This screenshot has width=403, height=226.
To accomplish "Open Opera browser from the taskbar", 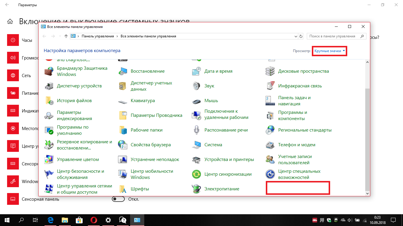I will 94,220.
